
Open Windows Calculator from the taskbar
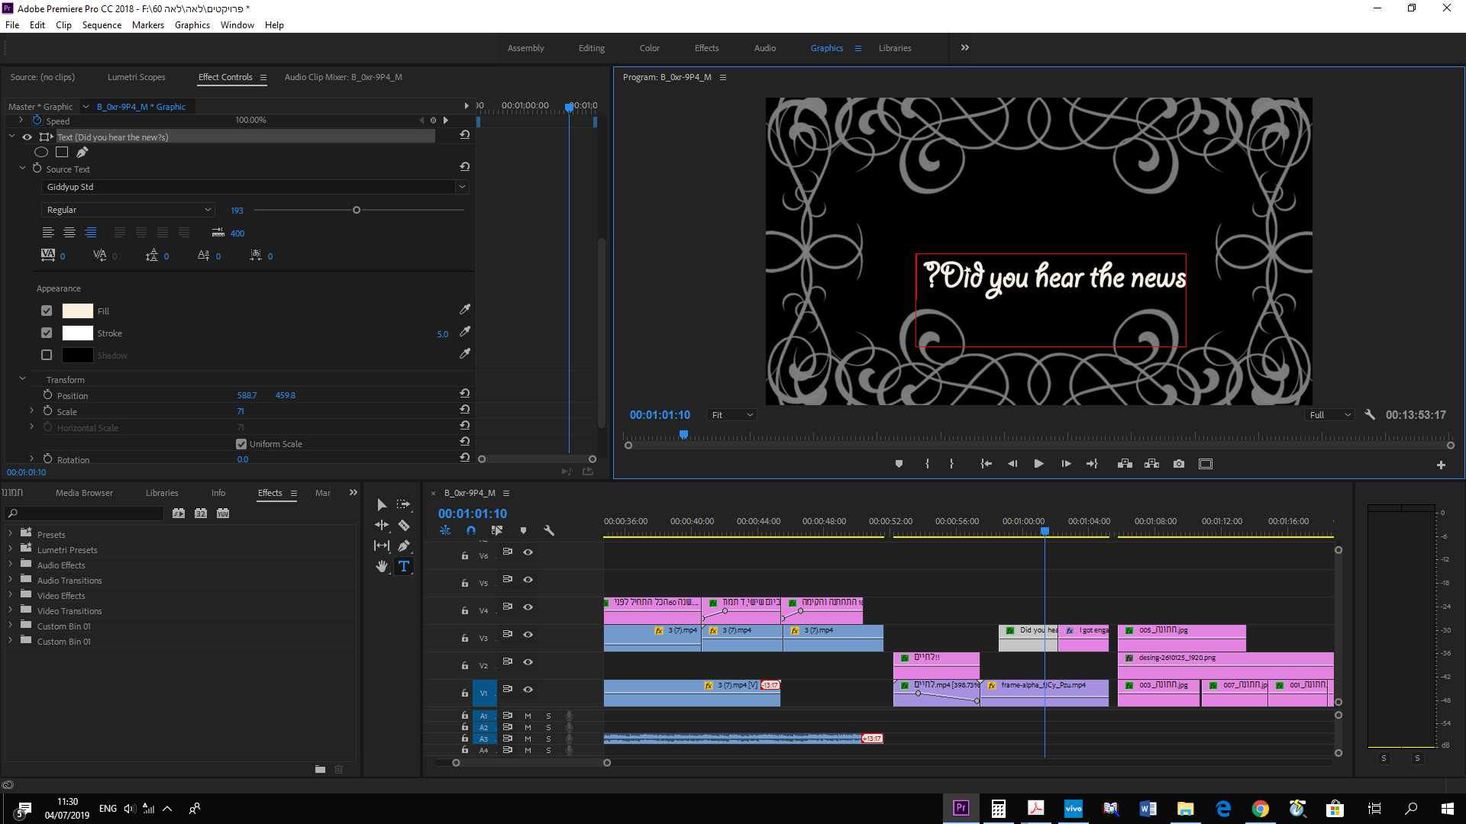coord(998,809)
